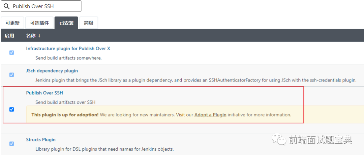Uncheck Infrastructure plugin for Publish Over X
The image size is (364, 156).
(x=11, y=53)
